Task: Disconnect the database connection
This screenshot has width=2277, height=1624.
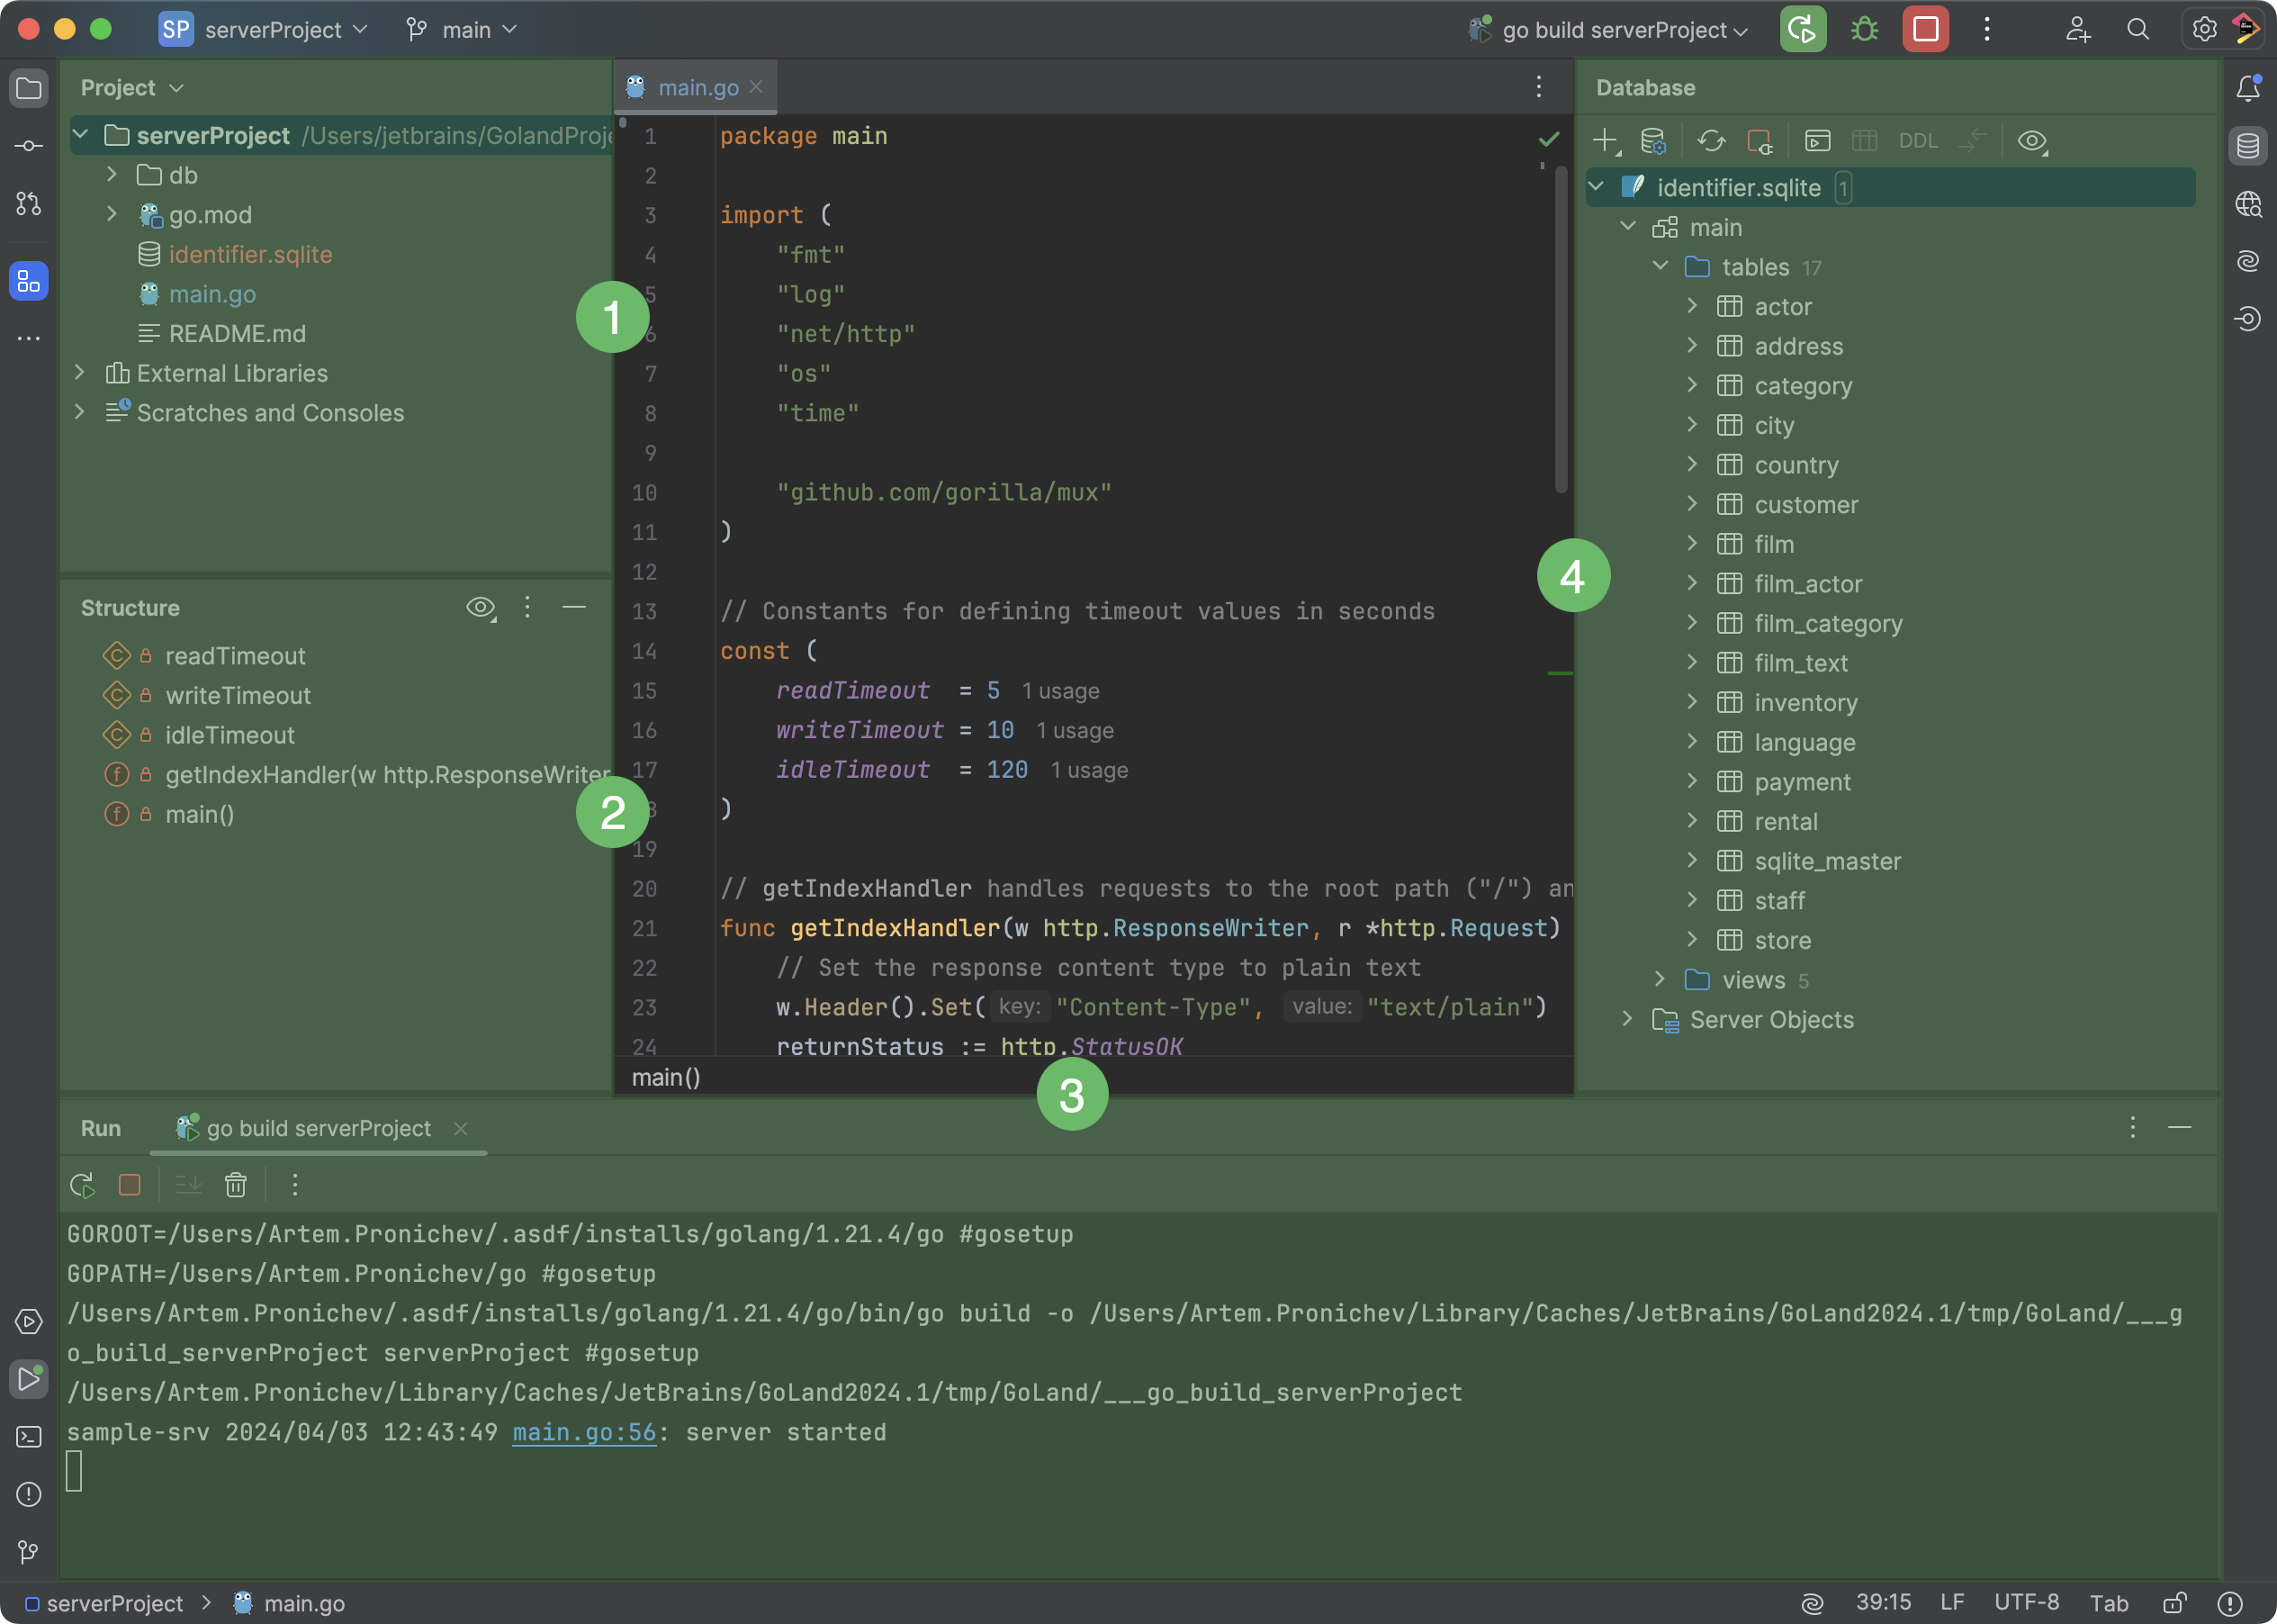Action: tap(1762, 141)
